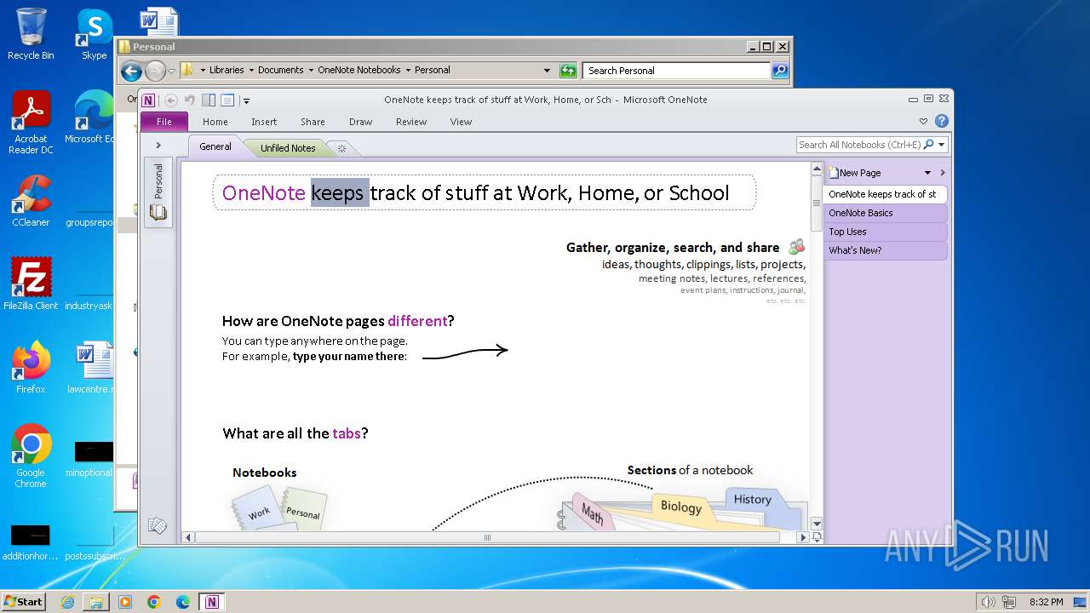
Task: Click the Dock to Desktop icon
Action: pos(209,100)
